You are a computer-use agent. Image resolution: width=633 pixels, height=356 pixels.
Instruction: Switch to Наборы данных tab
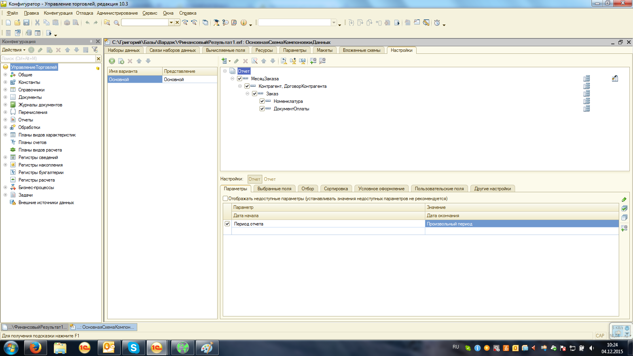click(124, 50)
